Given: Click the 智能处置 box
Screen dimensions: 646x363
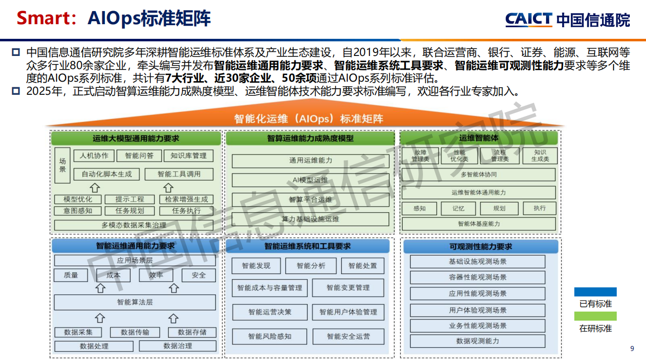Looking at the screenshot, I should (362, 266).
